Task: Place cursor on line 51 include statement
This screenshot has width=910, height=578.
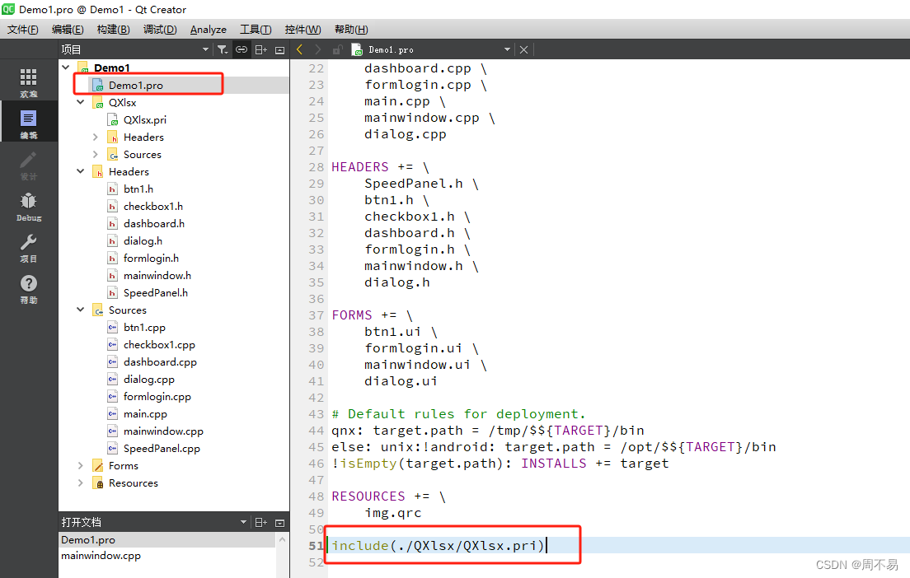Action: click(439, 546)
